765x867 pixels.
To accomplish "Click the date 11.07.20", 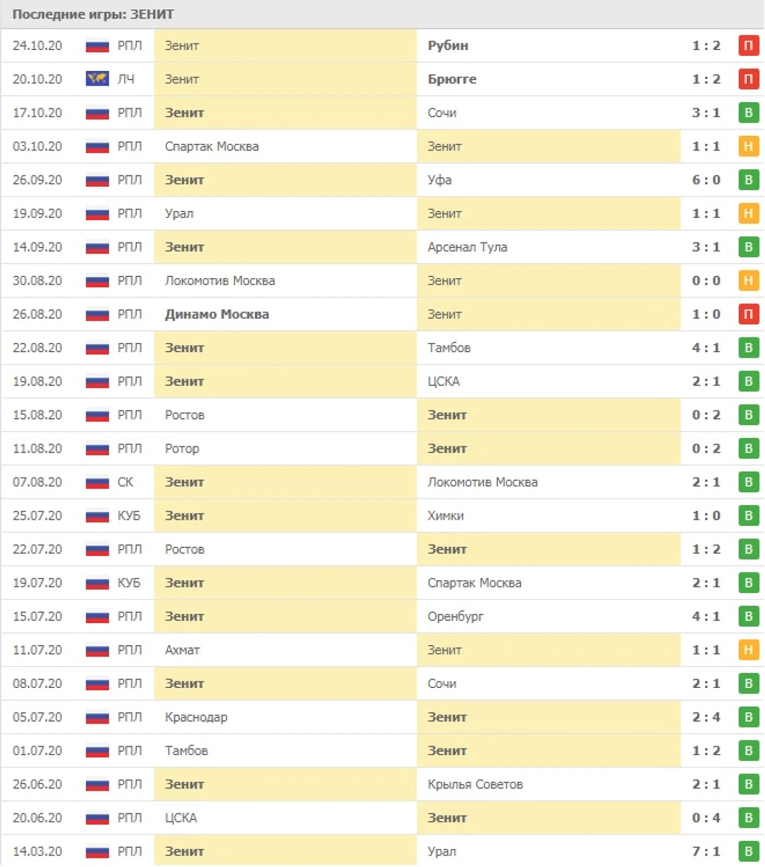I will click(37, 649).
